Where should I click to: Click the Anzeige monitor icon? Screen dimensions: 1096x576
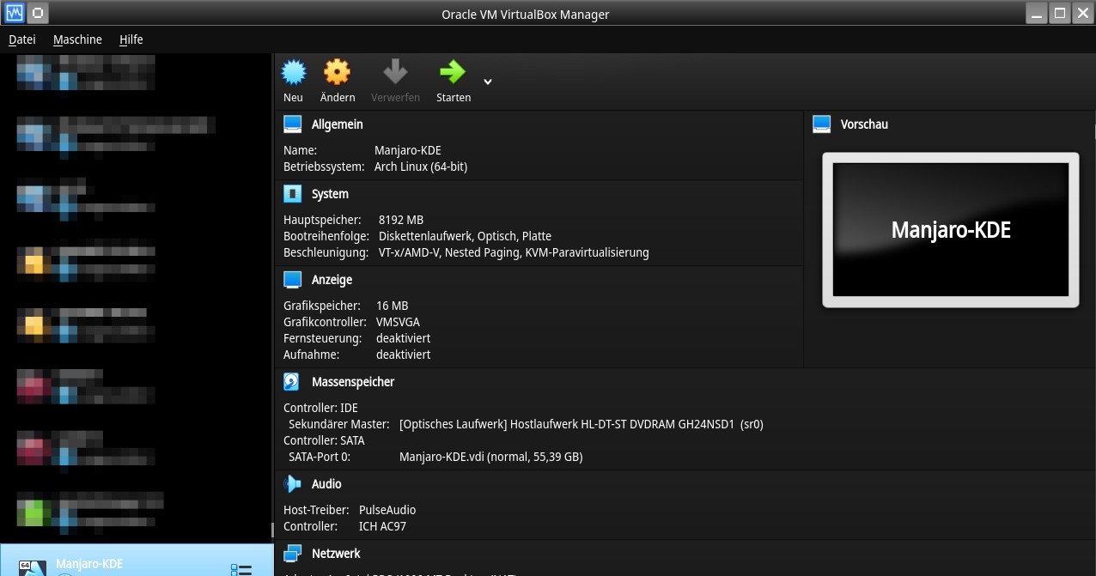293,280
